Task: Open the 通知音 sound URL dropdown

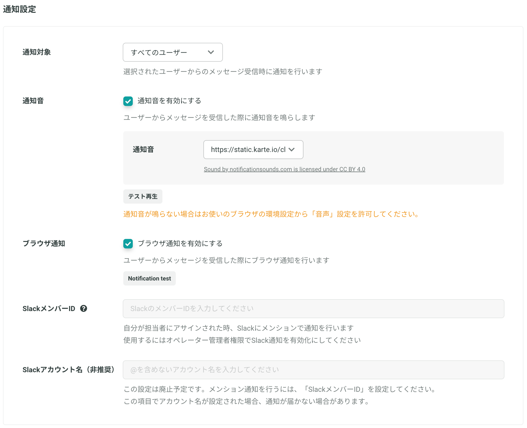Action: (253, 150)
